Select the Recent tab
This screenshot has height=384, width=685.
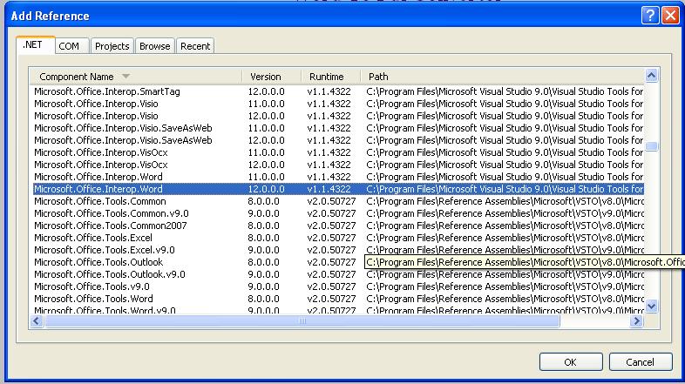195,46
